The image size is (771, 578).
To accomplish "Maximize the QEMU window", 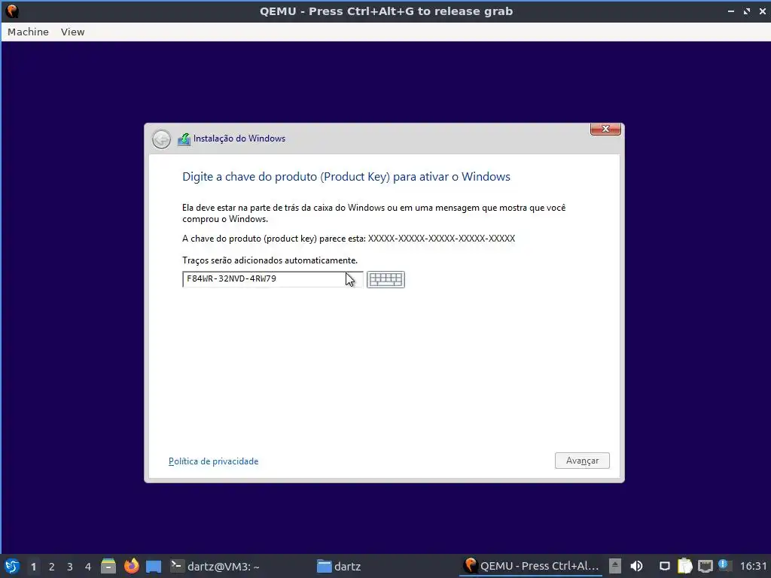I will [747, 11].
